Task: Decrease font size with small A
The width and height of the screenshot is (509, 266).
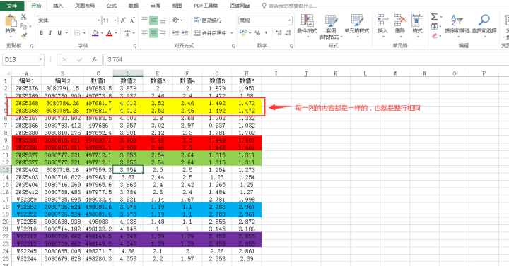Action: [x=132, y=20]
